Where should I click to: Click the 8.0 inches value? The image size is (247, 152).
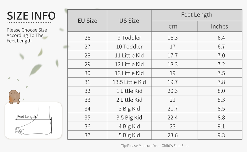point(221,91)
